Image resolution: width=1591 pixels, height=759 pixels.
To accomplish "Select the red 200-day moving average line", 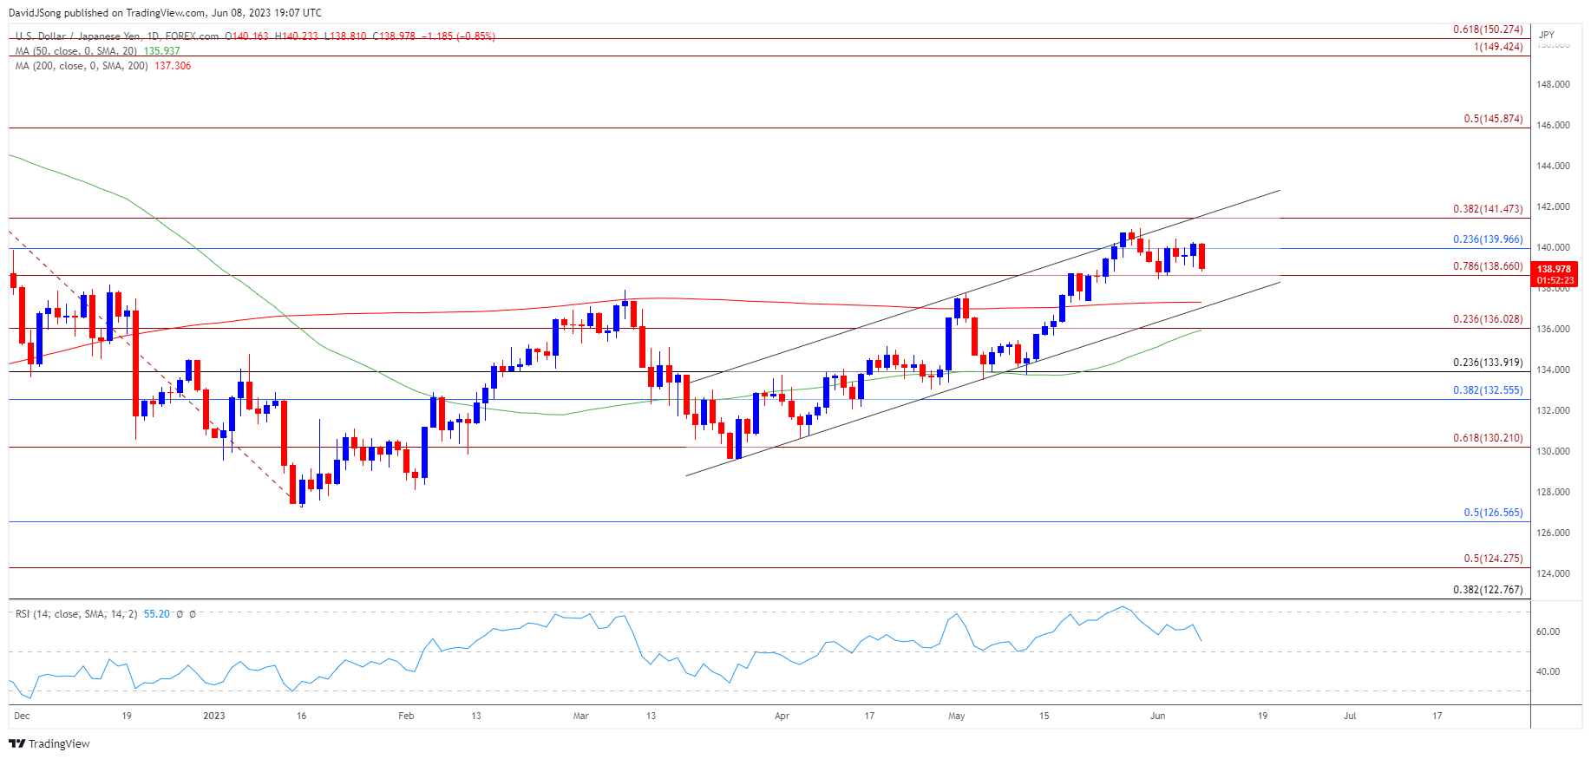I will click(x=659, y=298).
